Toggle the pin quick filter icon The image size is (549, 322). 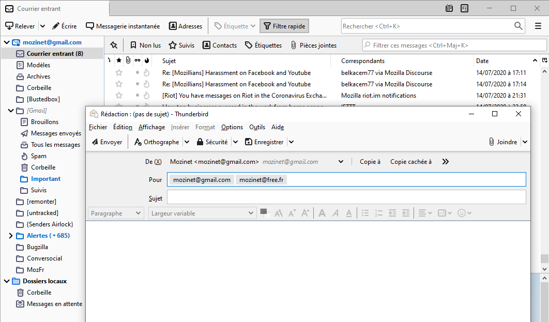click(114, 45)
